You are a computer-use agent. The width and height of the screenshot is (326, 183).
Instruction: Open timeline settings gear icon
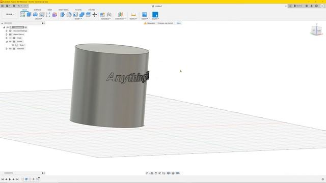point(323,179)
